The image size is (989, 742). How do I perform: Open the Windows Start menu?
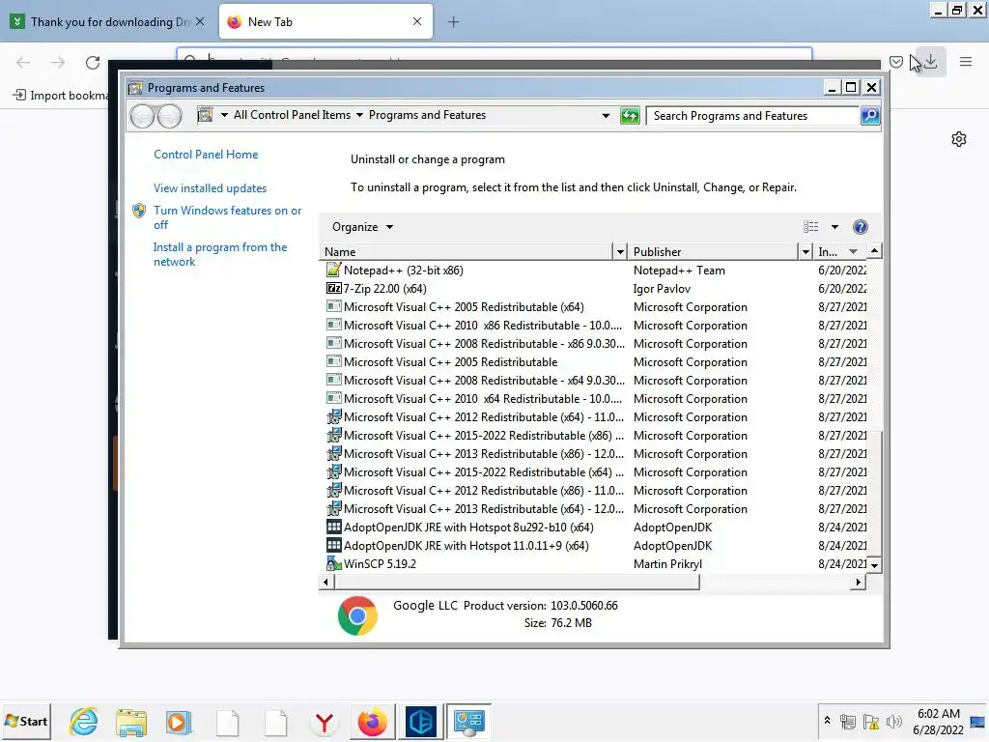pyautogui.click(x=26, y=721)
